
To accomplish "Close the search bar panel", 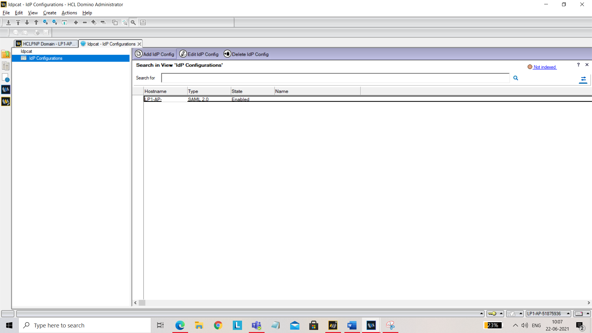I will (587, 64).
